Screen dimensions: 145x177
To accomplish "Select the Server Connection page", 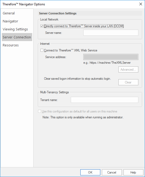I will coord(17,37).
